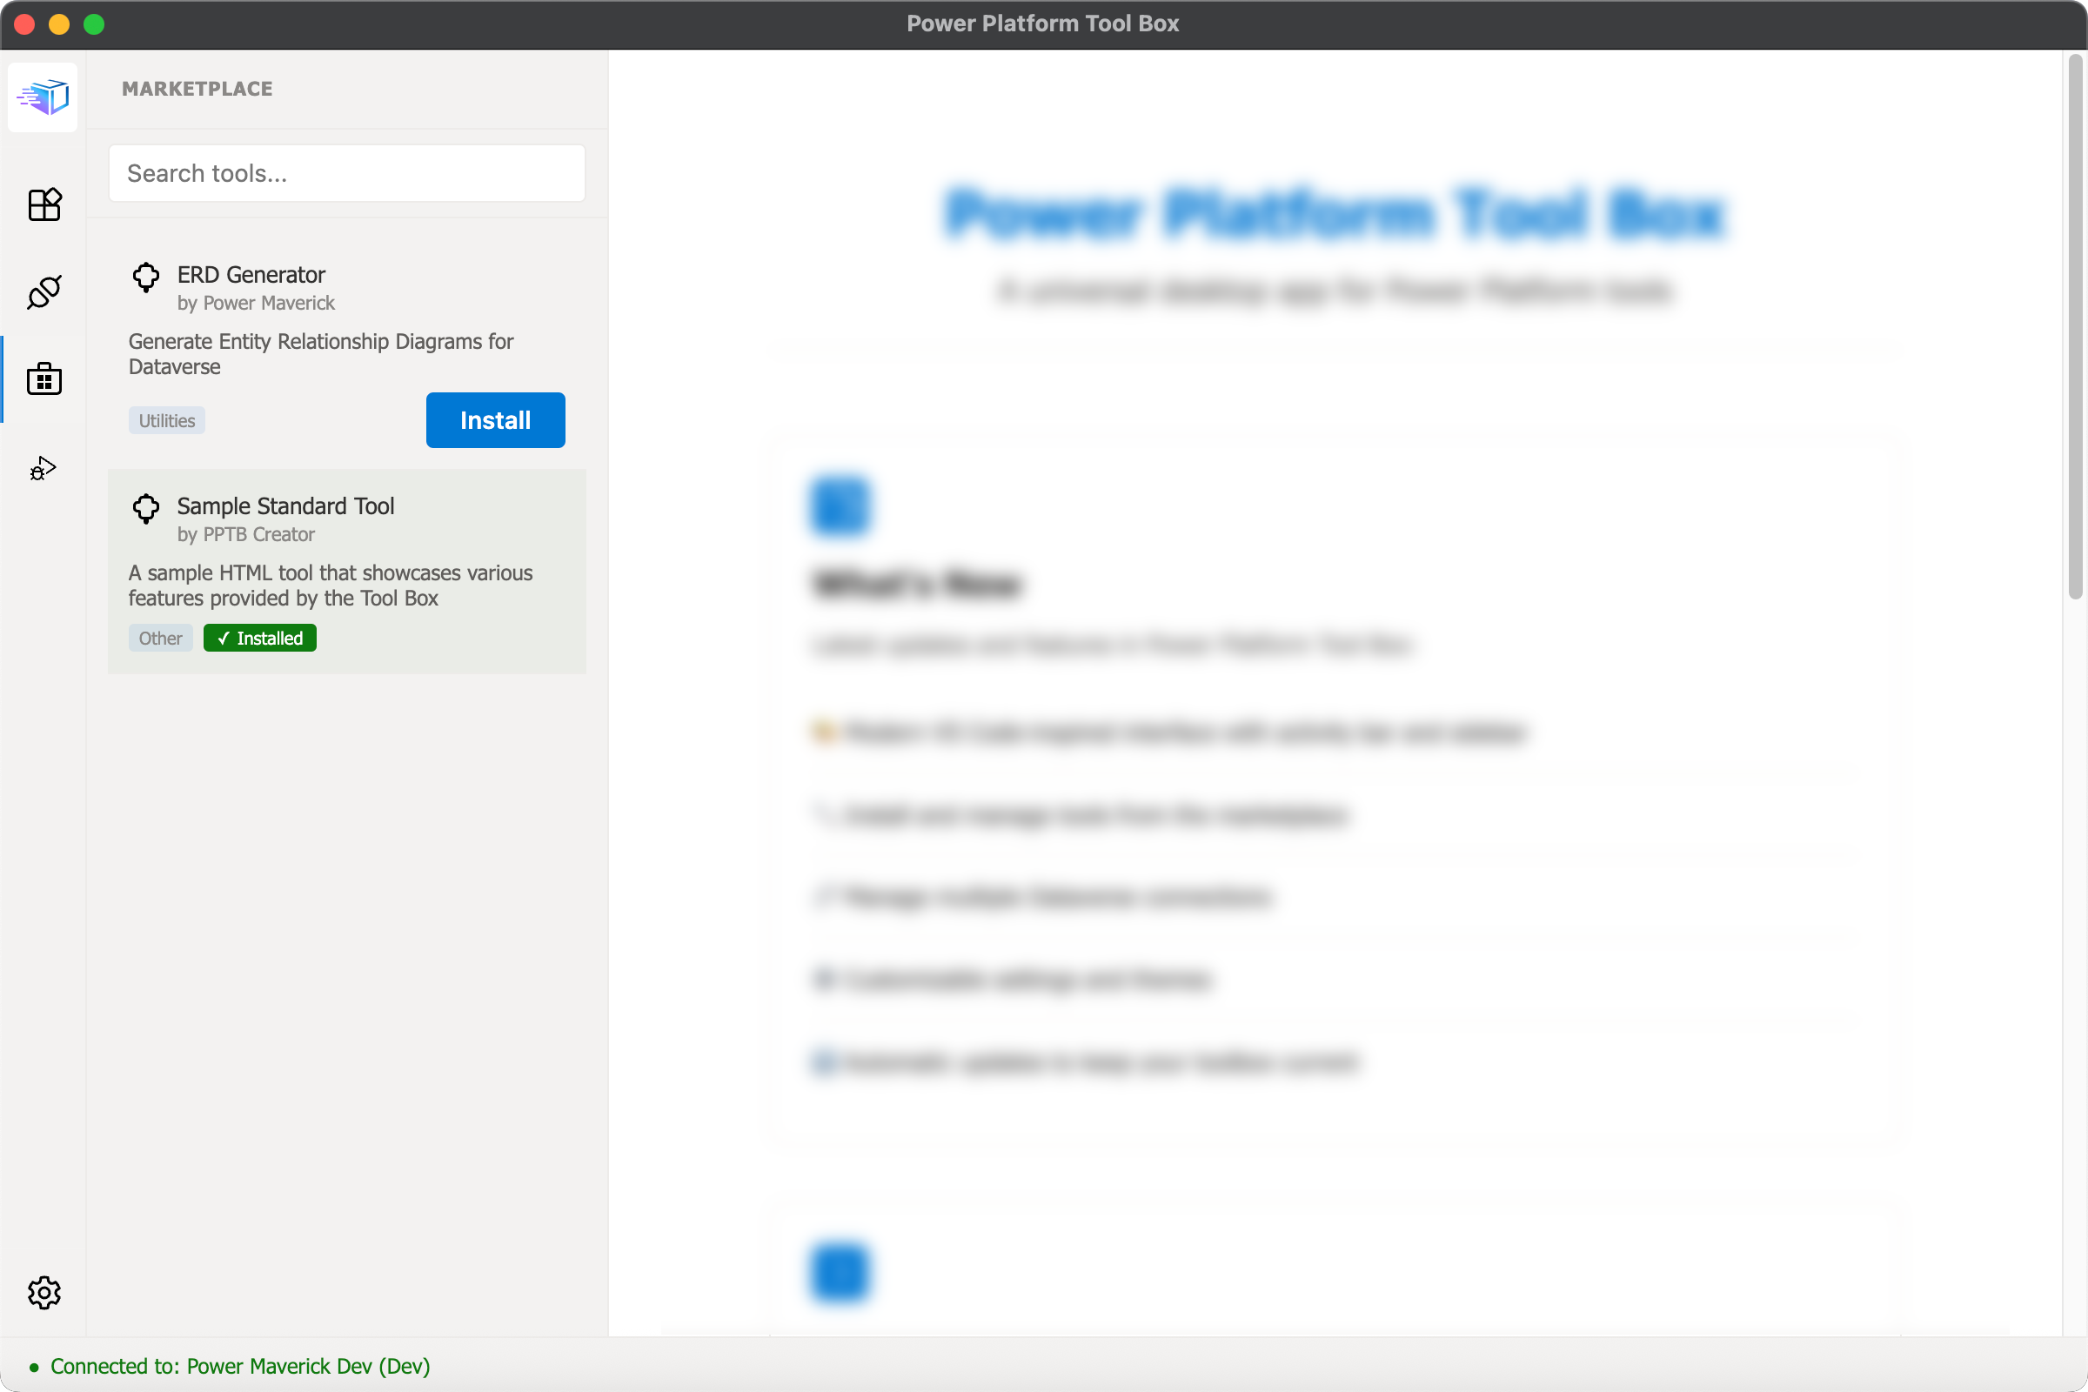Screen dimensions: 2088x1392
Task: Open the ERD Generator title
Action: pyautogui.click(x=251, y=275)
